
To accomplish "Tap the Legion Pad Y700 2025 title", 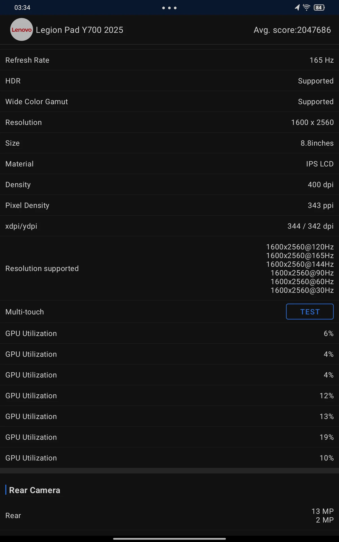I will coord(80,30).
